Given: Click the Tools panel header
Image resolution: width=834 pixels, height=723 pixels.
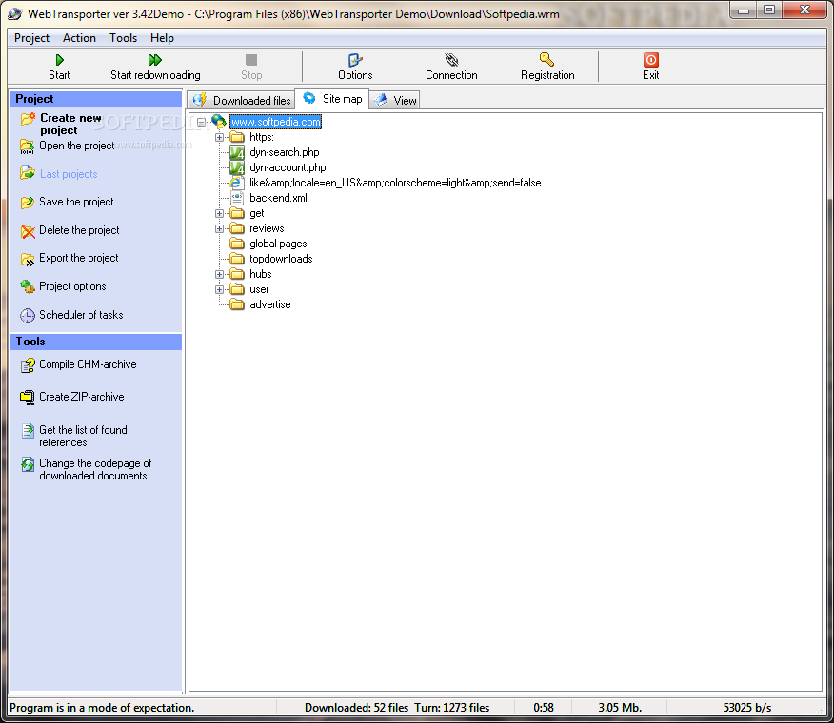Looking at the screenshot, I should pos(96,342).
